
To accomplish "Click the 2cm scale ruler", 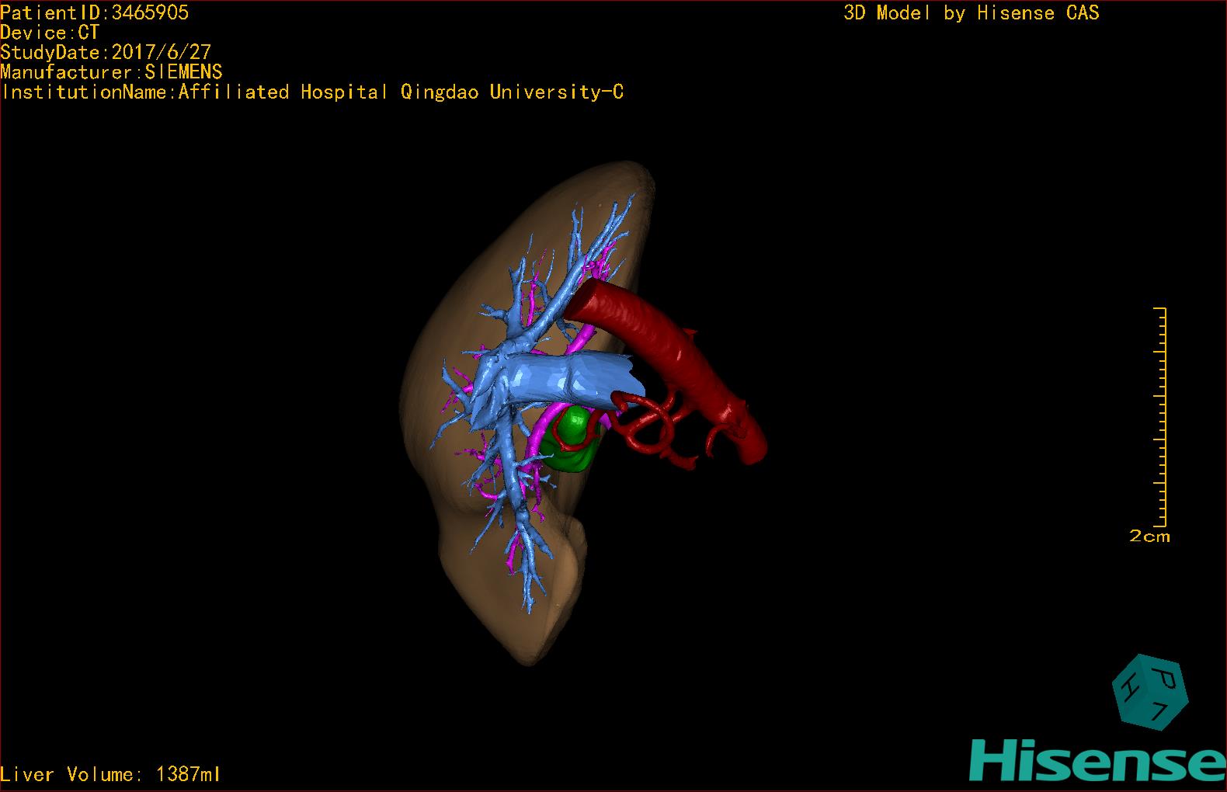I will (1160, 417).
